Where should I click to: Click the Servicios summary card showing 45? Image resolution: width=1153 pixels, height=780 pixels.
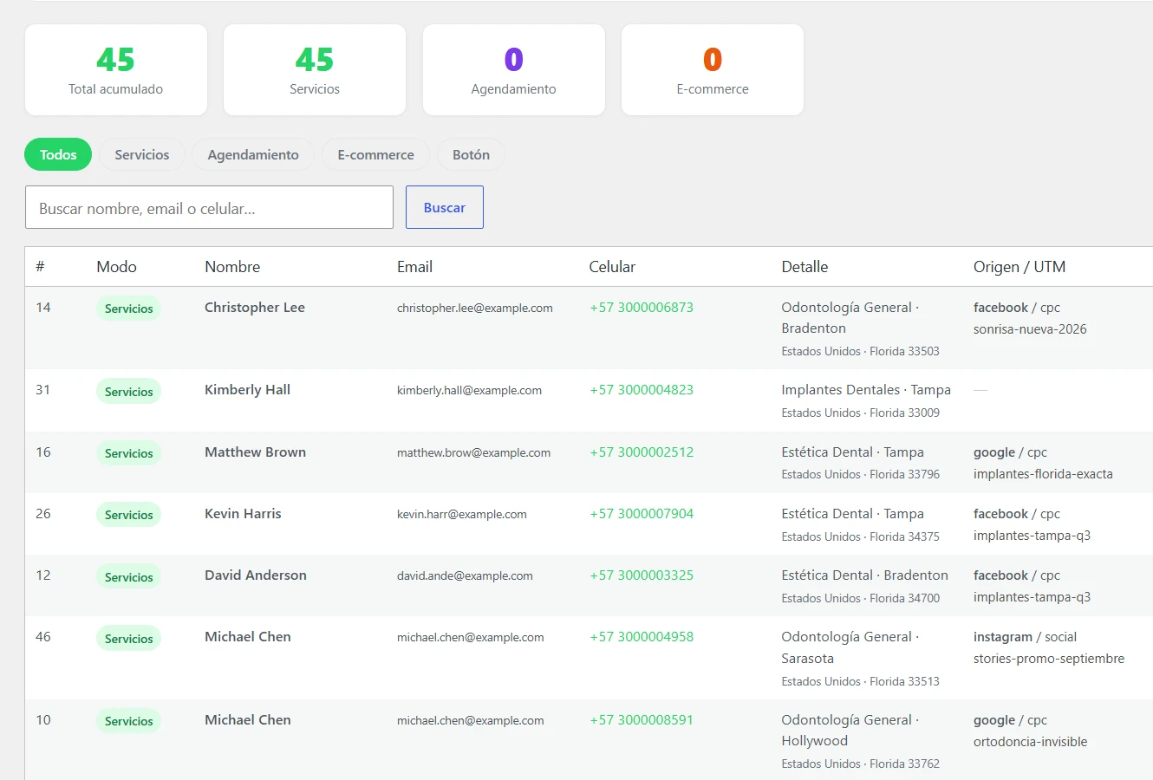[315, 69]
